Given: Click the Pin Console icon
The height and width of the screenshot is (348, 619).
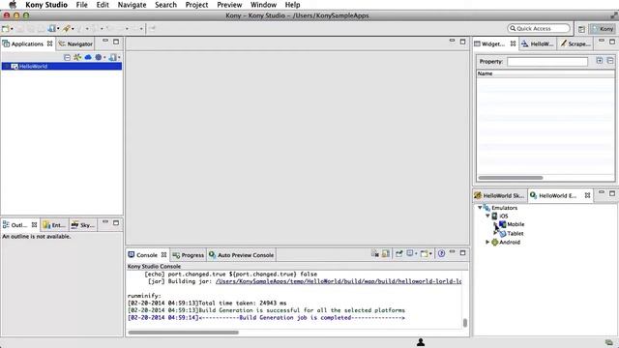Looking at the screenshot, I should (399, 253).
